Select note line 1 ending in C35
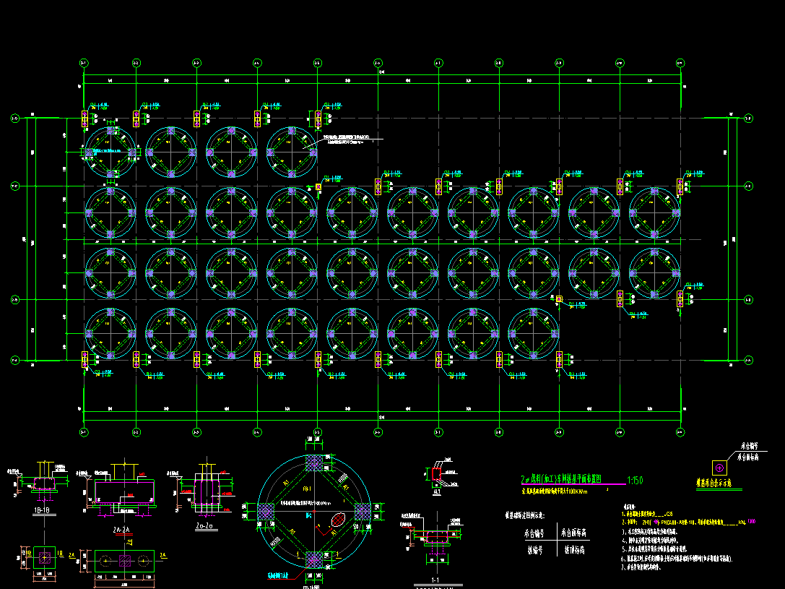Screen dimensions: 785x589 tap(647, 514)
